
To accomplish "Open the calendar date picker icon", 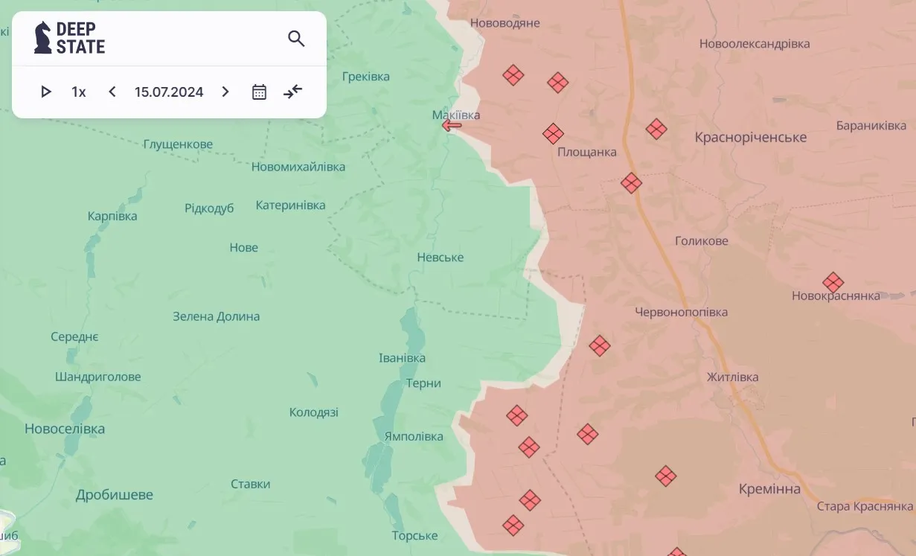I will tap(259, 92).
